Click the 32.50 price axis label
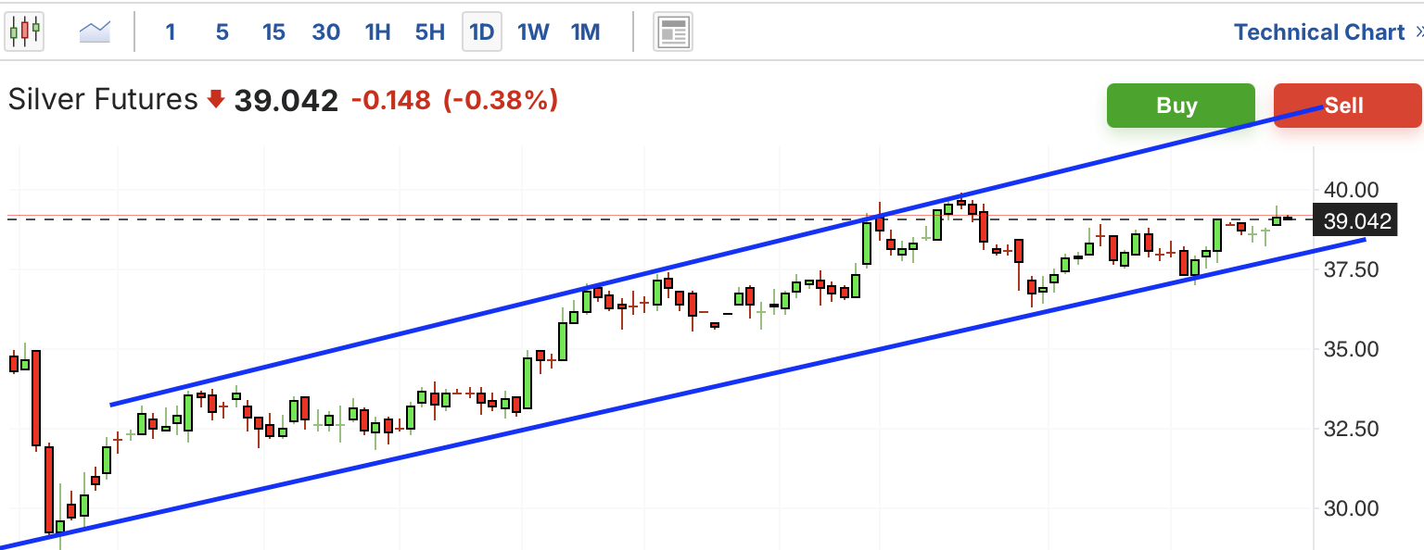This screenshot has width=1424, height=550. pyautogui.click(x=1352, y=429)
